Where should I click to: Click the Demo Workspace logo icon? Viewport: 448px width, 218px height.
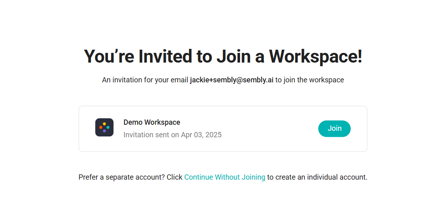pyautogui.click(x=104, y=128)
